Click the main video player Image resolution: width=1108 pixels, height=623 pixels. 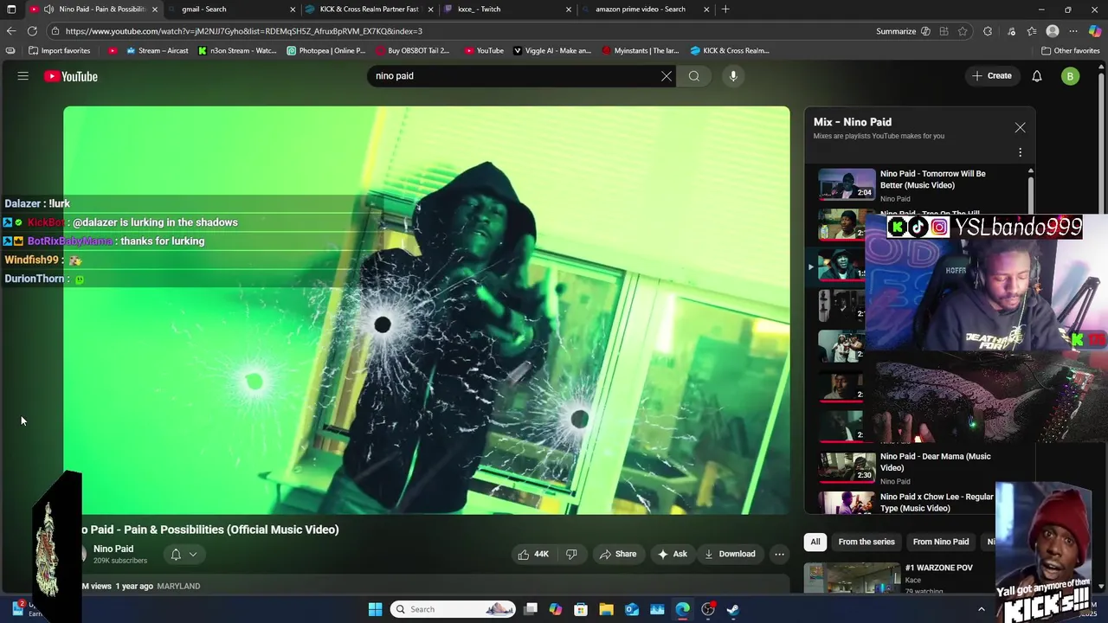[x=426, y=310]
